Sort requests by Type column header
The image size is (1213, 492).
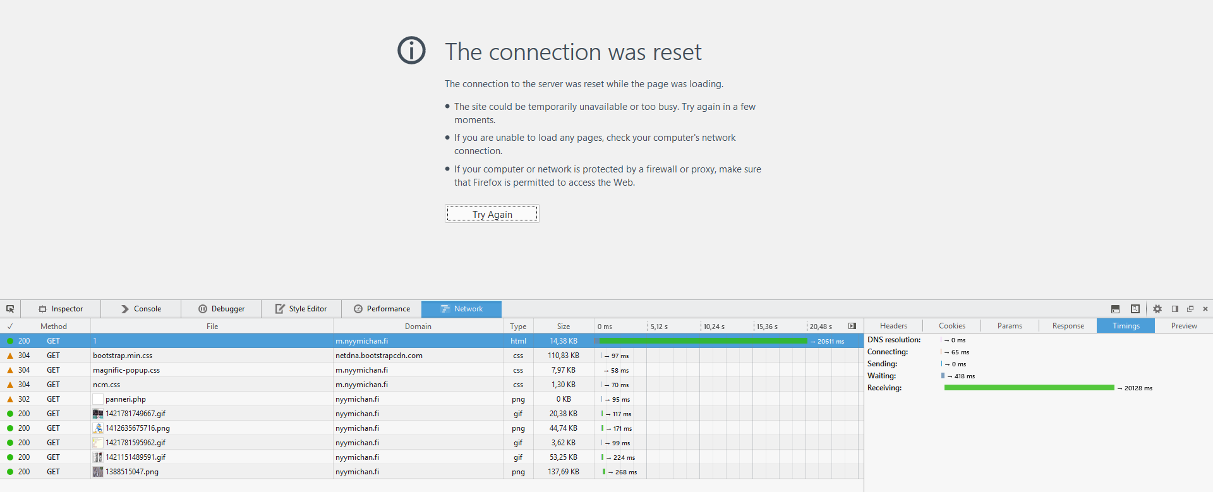518,327
